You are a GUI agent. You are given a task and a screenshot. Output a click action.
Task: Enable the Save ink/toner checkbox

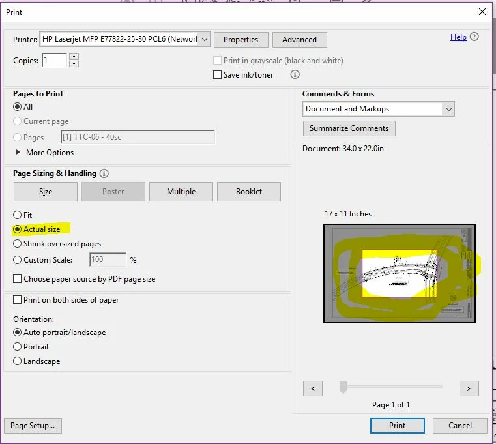coord(217,75)
